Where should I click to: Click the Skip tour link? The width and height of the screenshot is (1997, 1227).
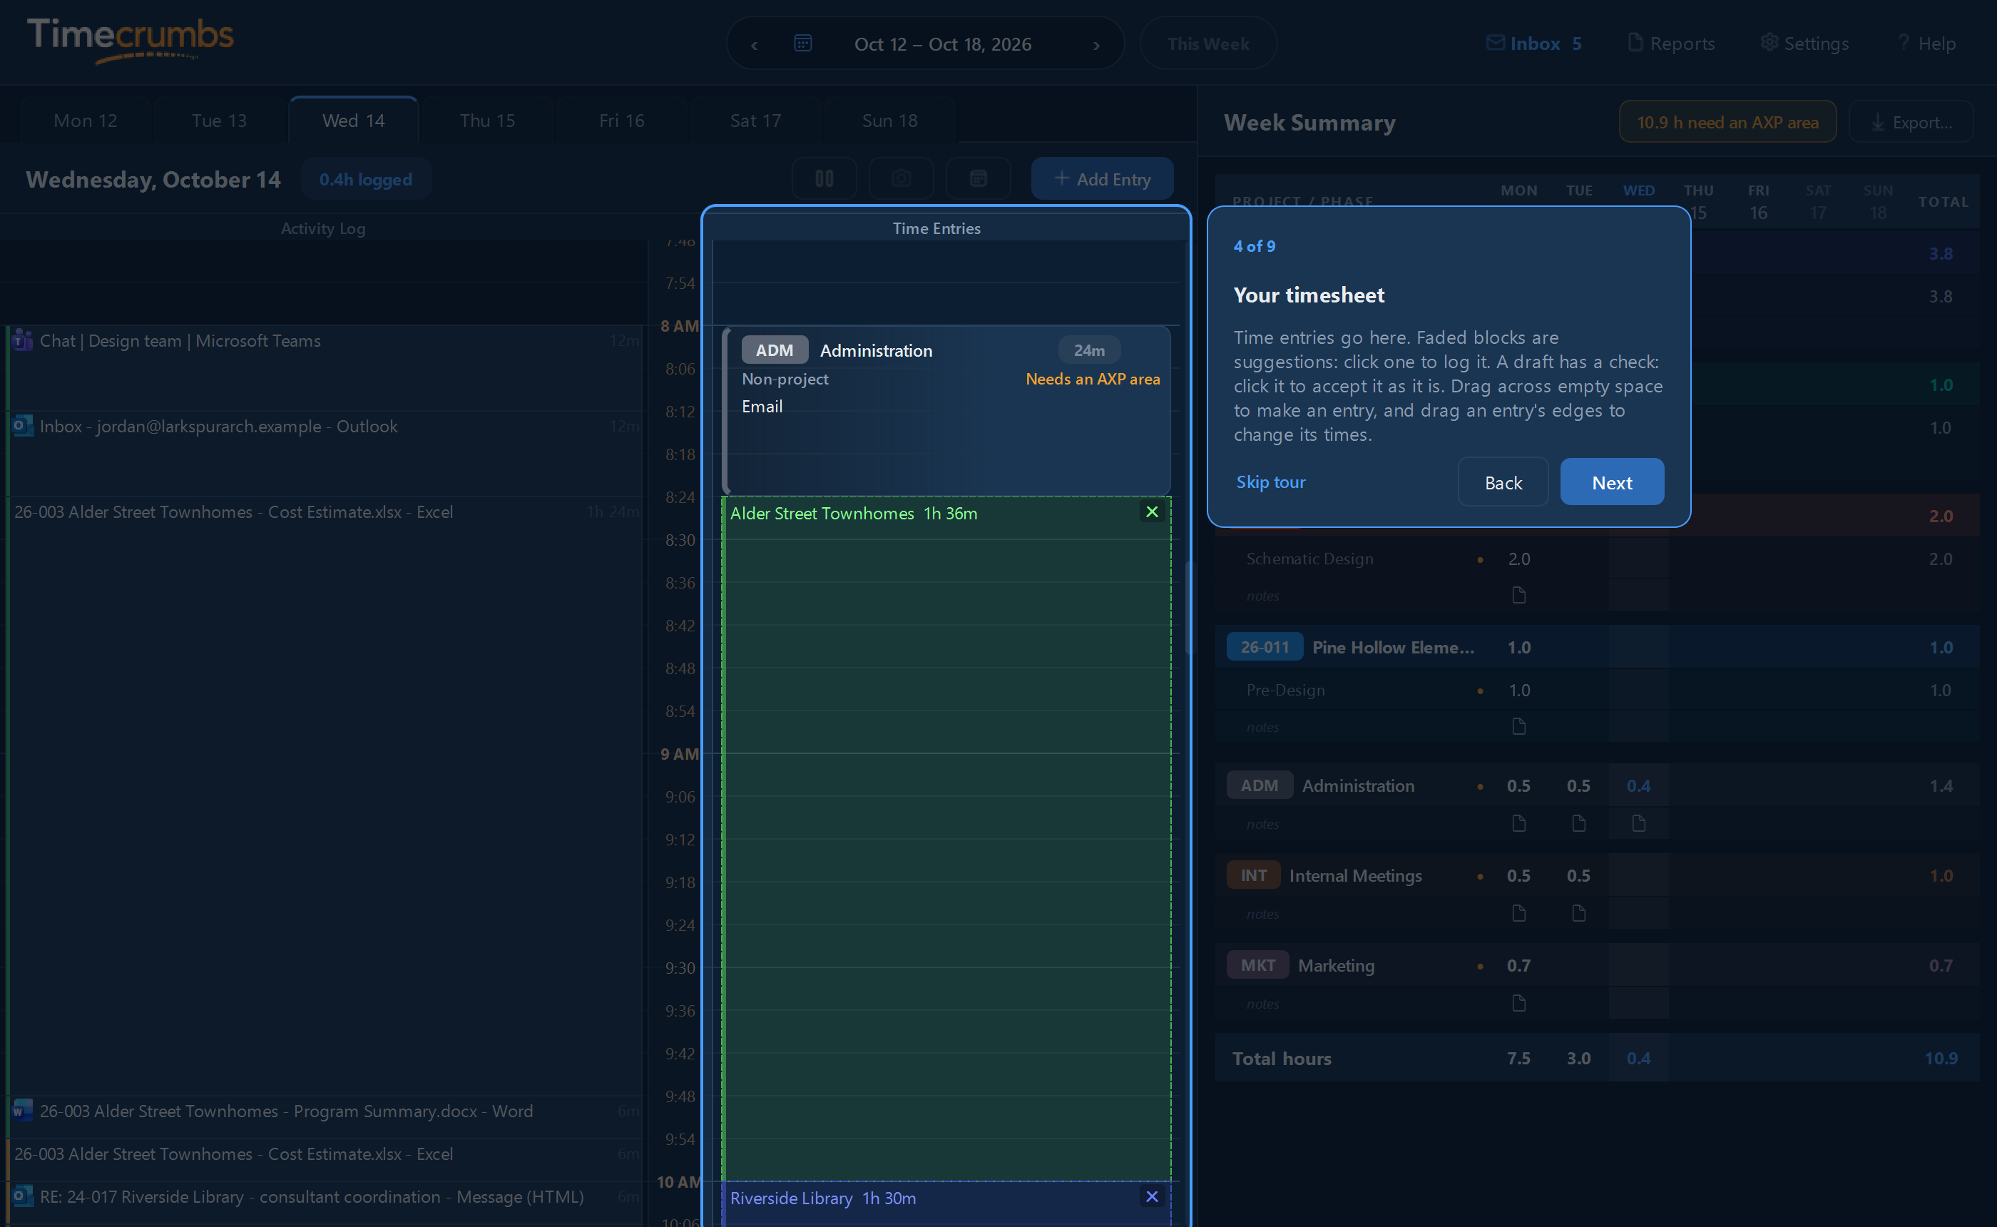pos(1270,482)
